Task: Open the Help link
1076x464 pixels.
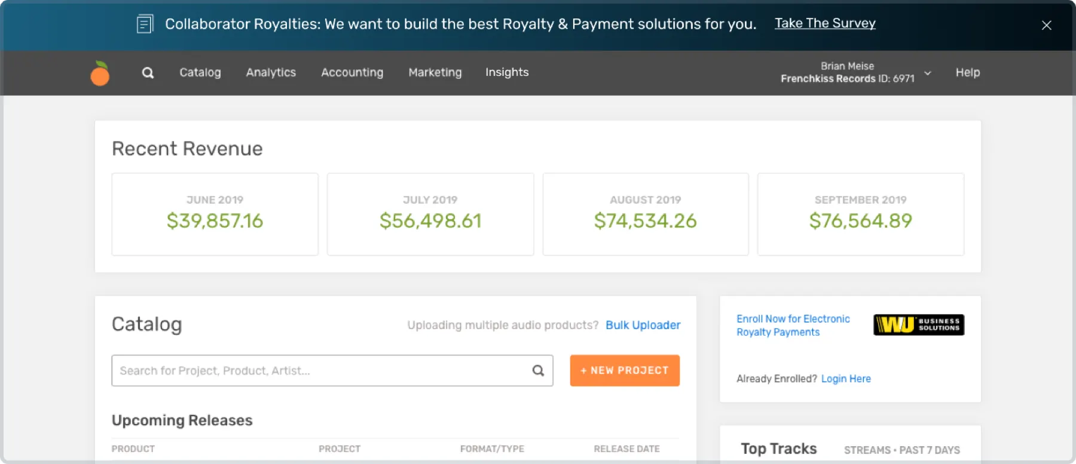Action: point(968,72)
